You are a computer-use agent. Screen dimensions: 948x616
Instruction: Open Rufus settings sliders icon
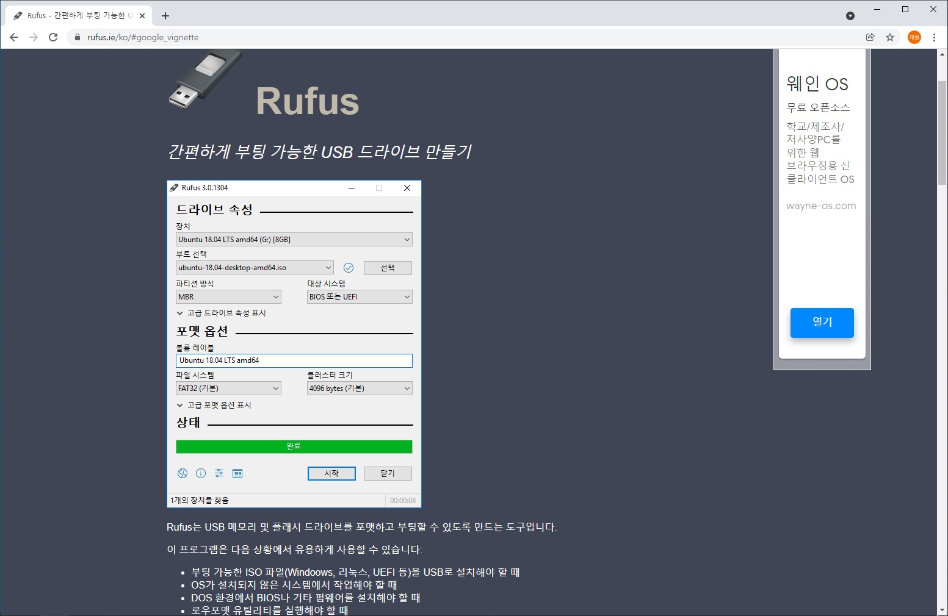click(219, 473)
